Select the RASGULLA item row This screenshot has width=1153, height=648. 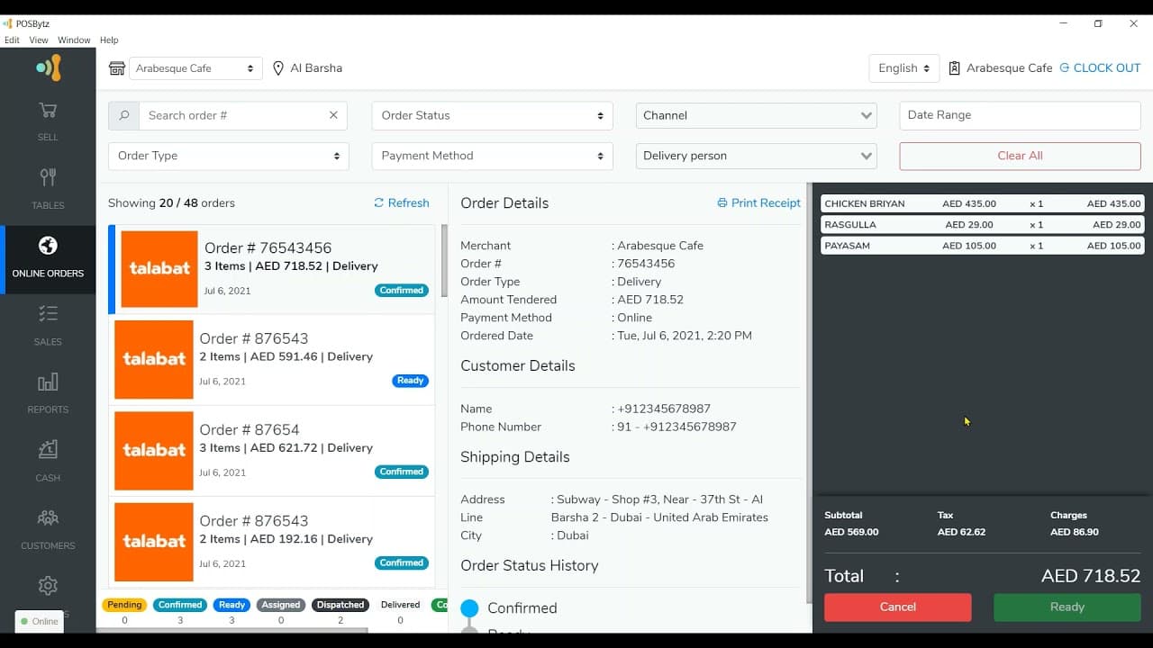coord(983,225)
